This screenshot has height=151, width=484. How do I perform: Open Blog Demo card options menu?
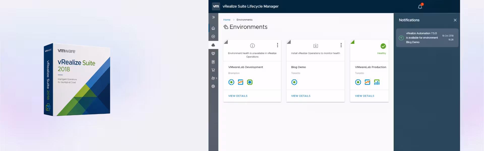click(341, 45)
